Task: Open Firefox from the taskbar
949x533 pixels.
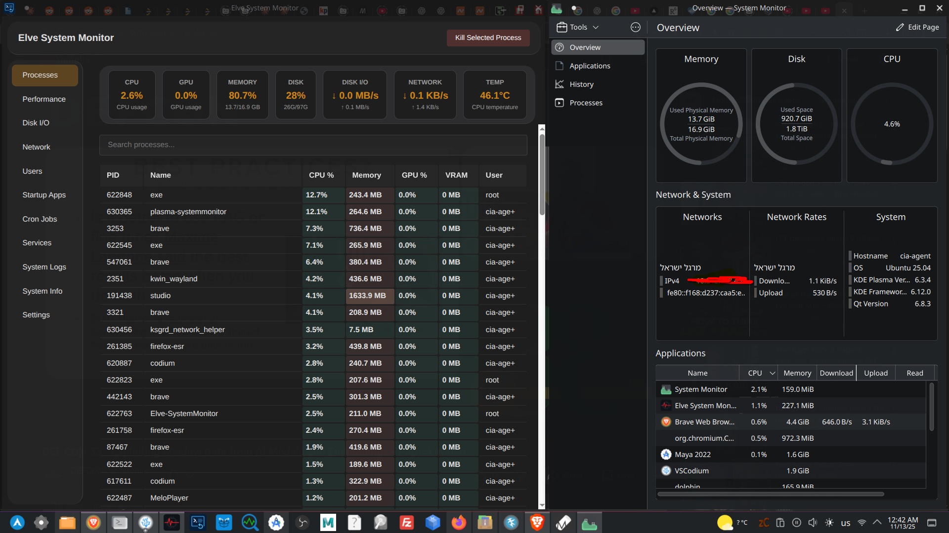Action: pyautogui.click(x=459, y=522)
